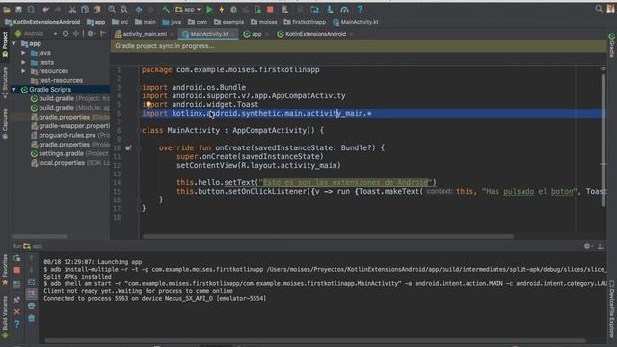Click the Project Structure icon

coord(315,9)
